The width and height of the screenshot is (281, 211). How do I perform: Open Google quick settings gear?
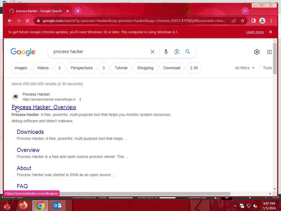tap(257, 52)
